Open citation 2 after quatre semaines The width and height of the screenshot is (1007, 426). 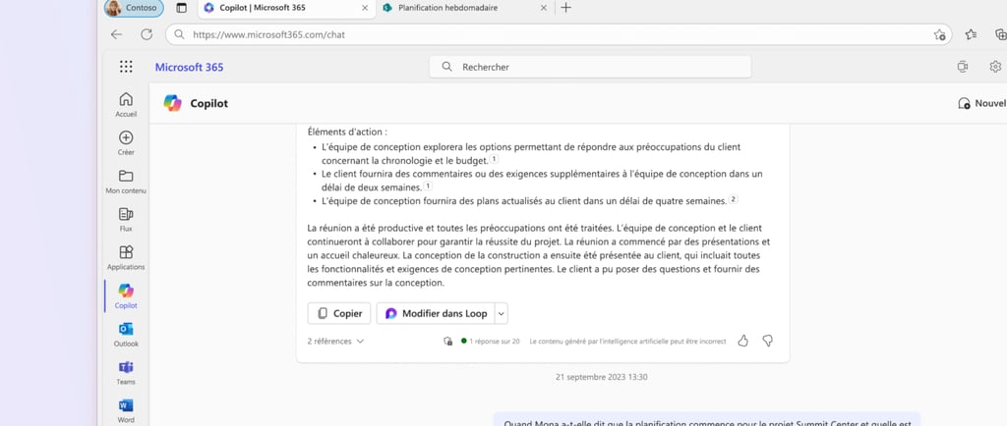[734, 200]
